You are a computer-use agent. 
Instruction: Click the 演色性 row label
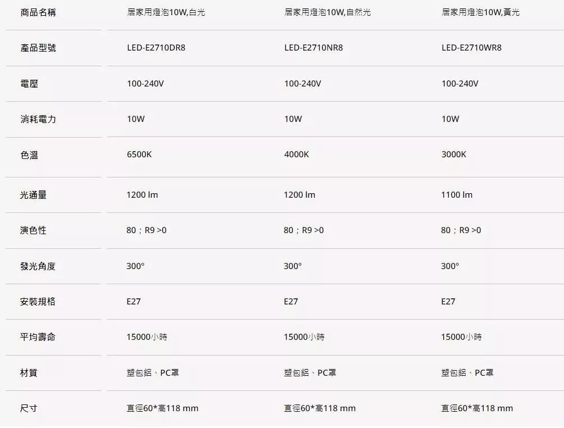pyautogui.click(x=33, y=230)
